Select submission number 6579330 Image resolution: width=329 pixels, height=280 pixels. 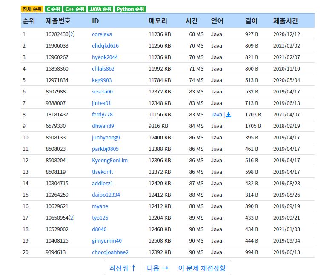click(x=56, y=126)
